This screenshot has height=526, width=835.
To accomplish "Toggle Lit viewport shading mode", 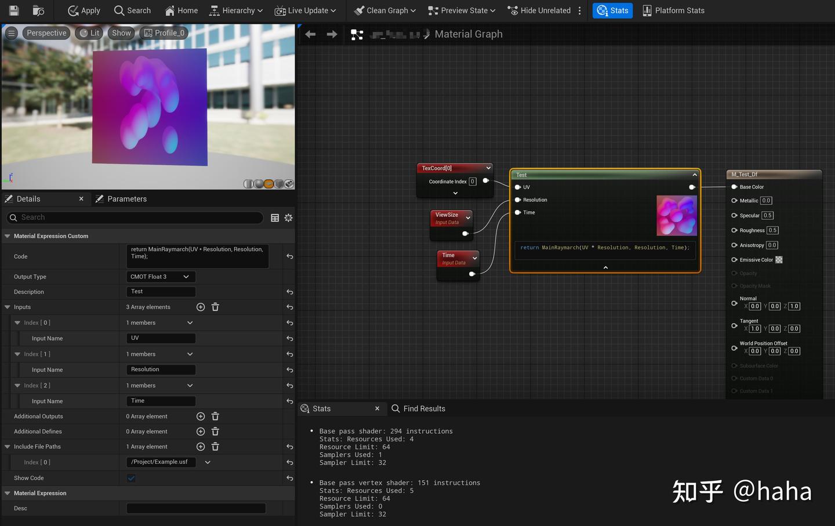I will click(89, 32).
